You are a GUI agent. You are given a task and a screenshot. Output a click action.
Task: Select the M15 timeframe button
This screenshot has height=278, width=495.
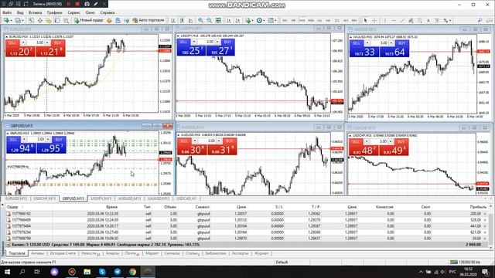[302, 21]
